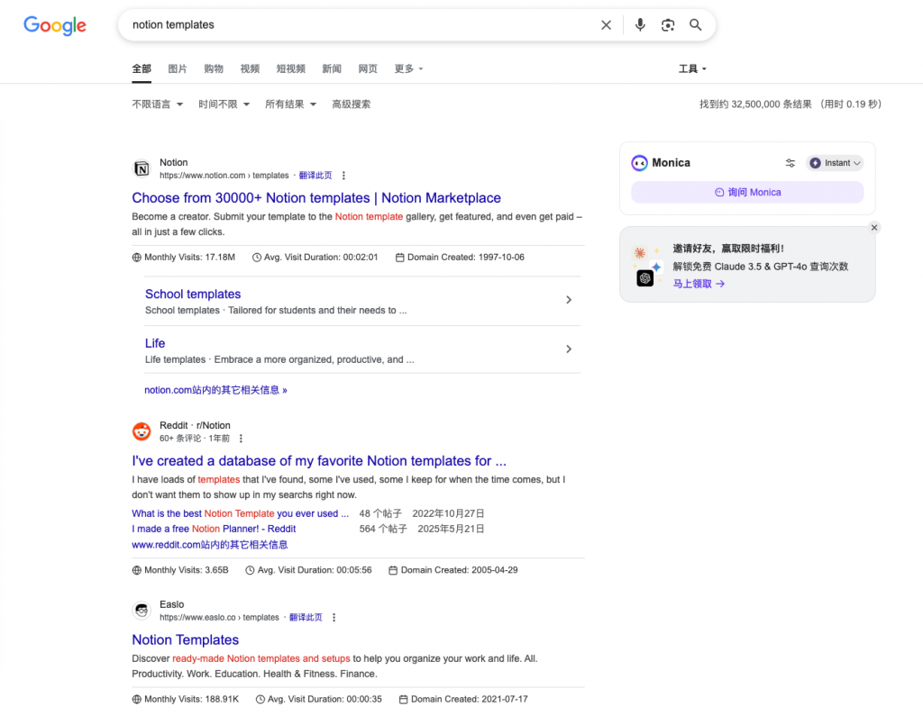Screen dimensions: 923x725
Task: Open Monica Instant model dropdown
Action: (835, 163)
